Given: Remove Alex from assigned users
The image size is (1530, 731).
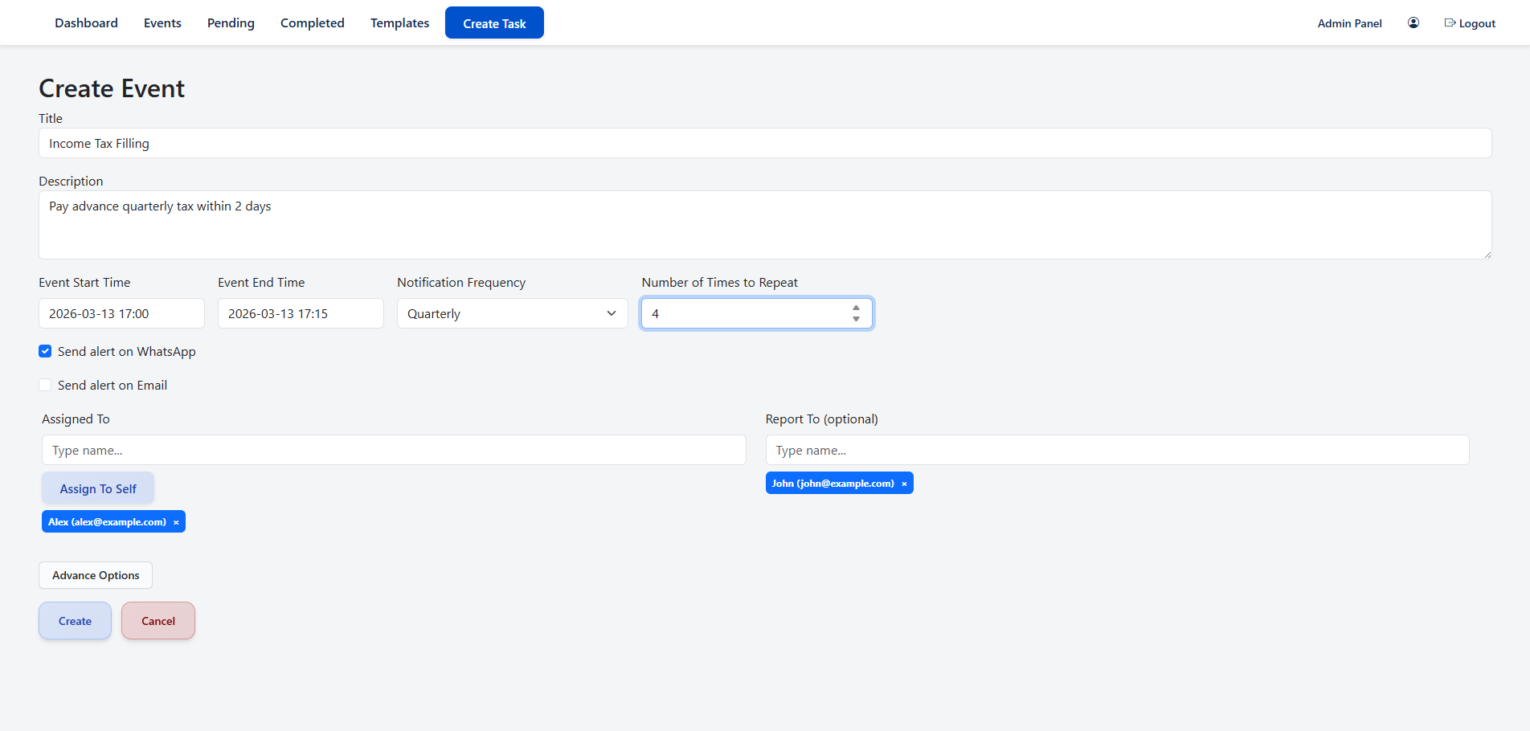Looking at the screenshot, I should pyautogui.click(x=176, y=522).
